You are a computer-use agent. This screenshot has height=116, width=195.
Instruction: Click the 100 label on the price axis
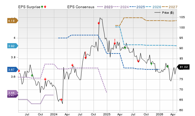click(182, 28)
